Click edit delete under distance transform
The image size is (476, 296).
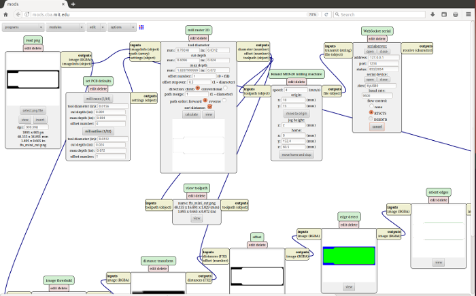coord(158,269)
